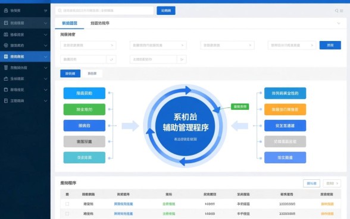Click the calendar-box sidebar icon below the house icon
Image resolution: width=350 pixels, height=219 pixels.
pyautogui.click(x=6, y=90)
